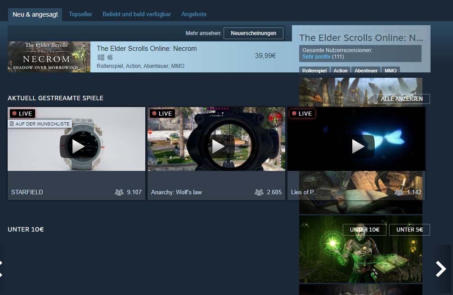Select the Beliebt und bald verfügbar tab
453x295 pixels.
[137, 14]
